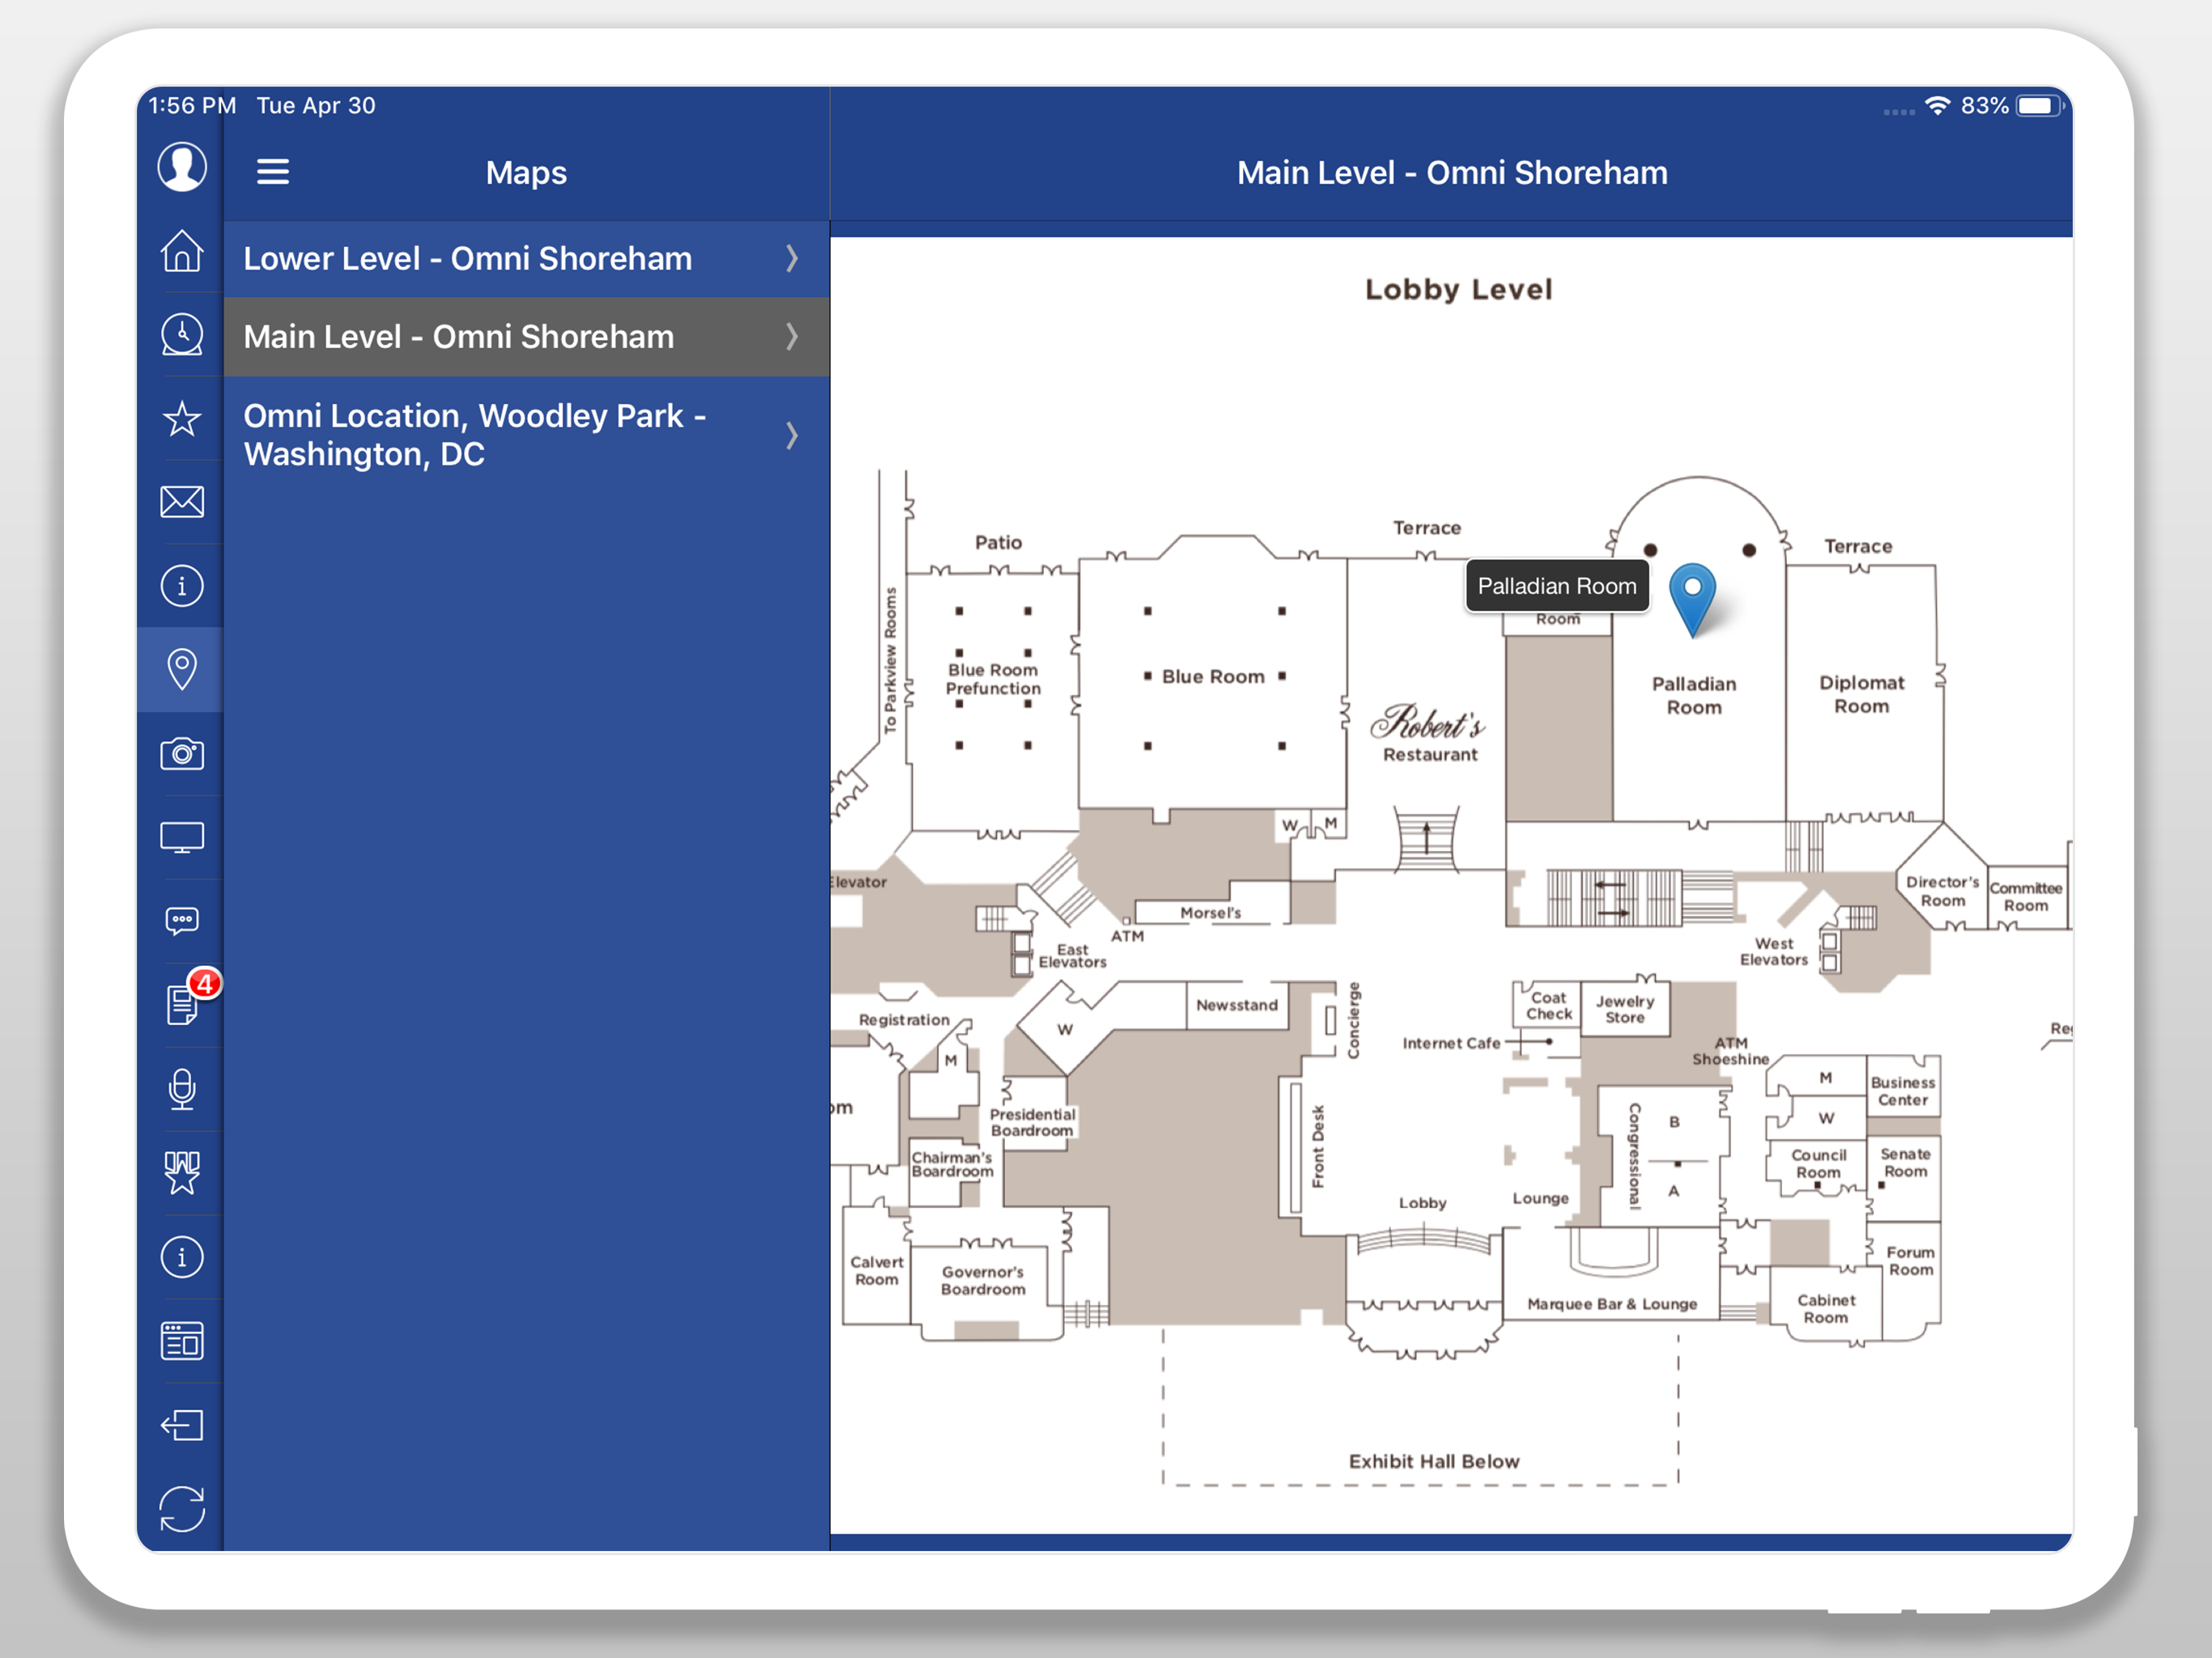
Task: Tap the "Senate Room" label
Action: (1905, 1162)
